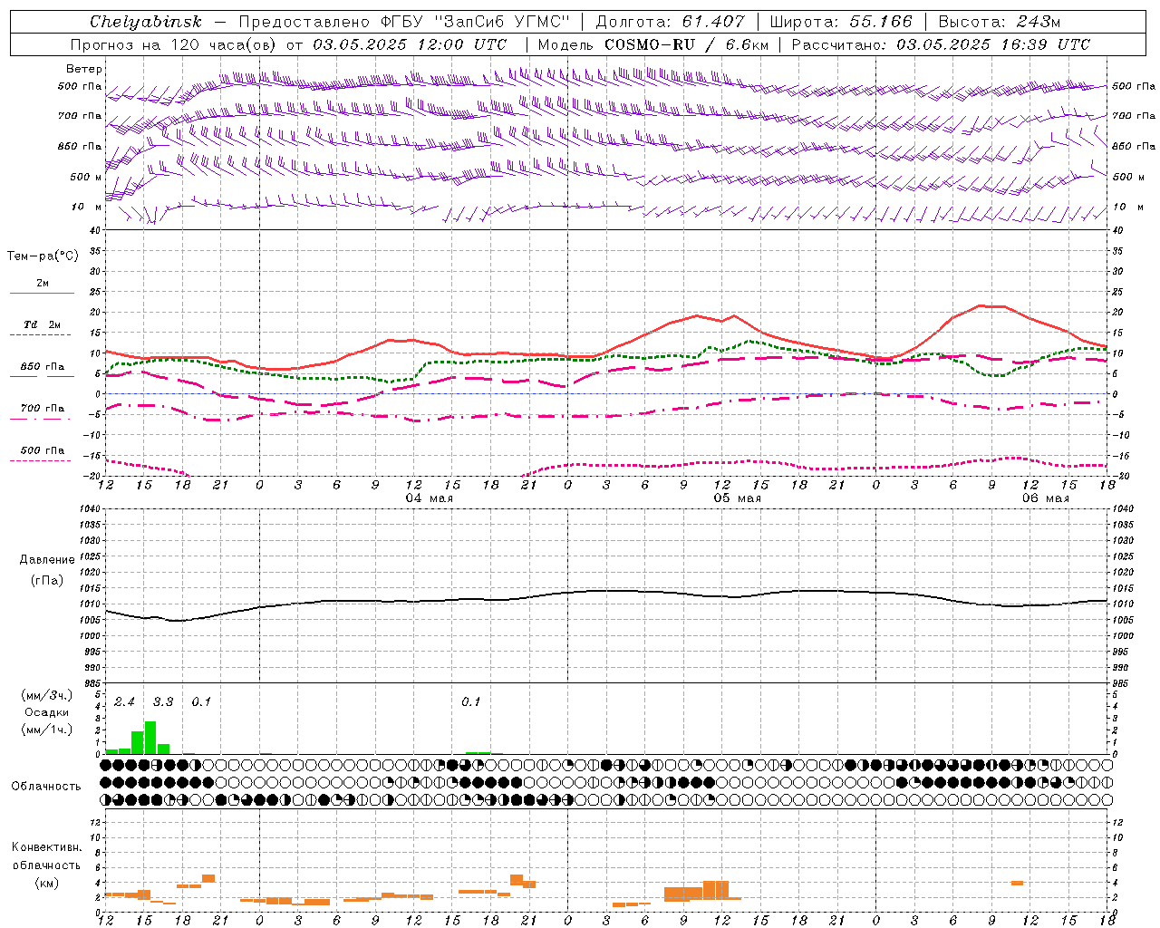This screenshot has width=1160, height=928.
Task: Click the "(гПа)" unit label under Давление
Action: (47, 581)
